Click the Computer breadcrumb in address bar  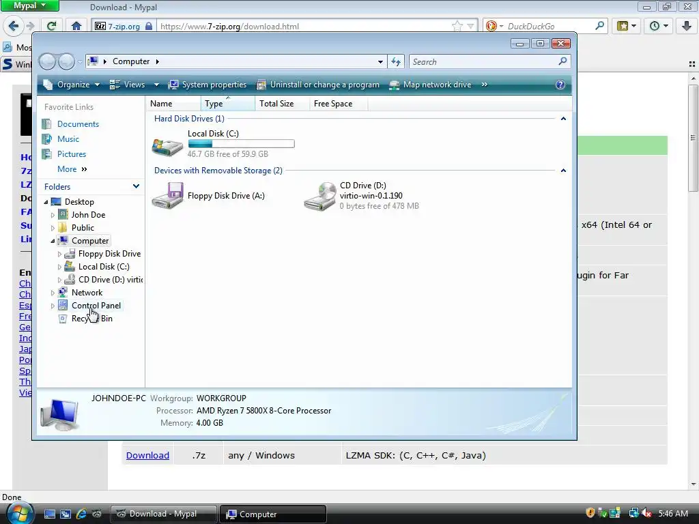130,61
